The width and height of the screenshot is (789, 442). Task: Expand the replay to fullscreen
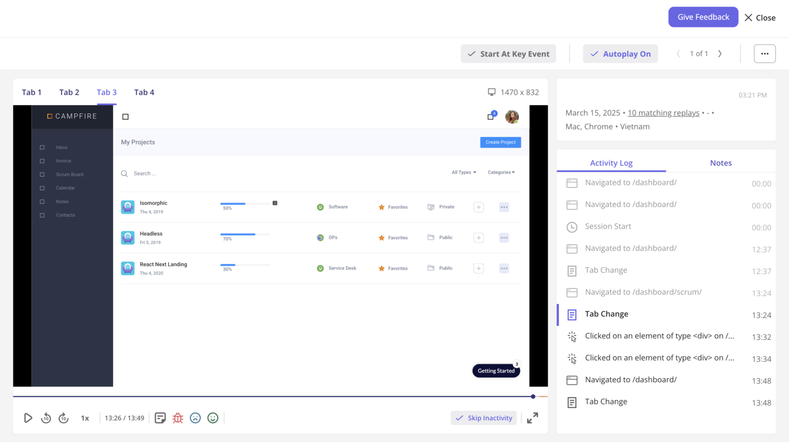click(x=532, y=418)
